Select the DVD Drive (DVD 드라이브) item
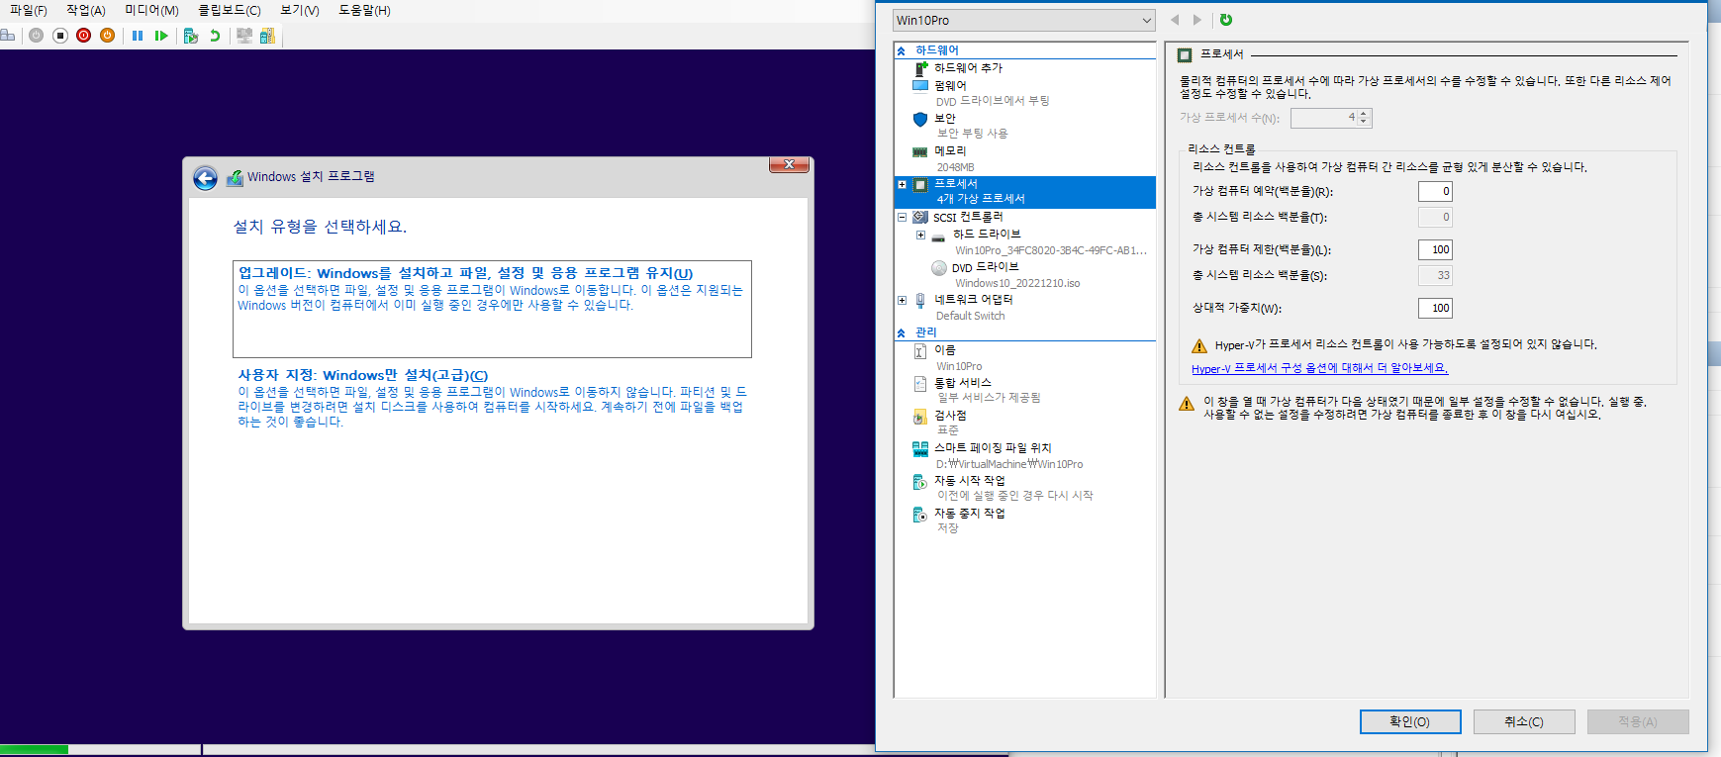 [x=985, y=267]
